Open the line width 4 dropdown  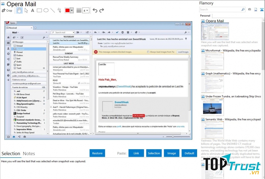pyautogui.click(x=86, y=11)
